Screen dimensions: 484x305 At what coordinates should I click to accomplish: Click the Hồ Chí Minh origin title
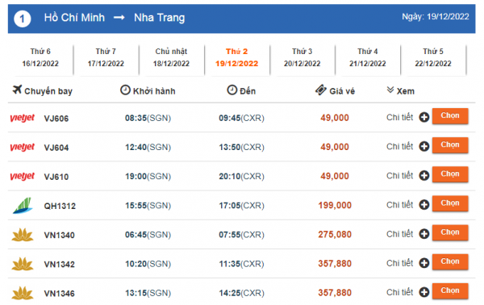click(x=74, y=18)
